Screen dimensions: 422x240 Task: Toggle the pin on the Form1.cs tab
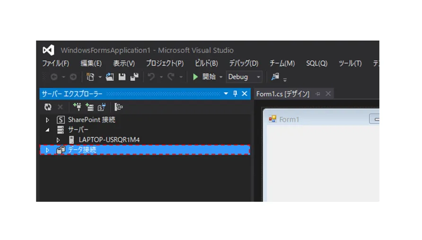tap(318, 94)
